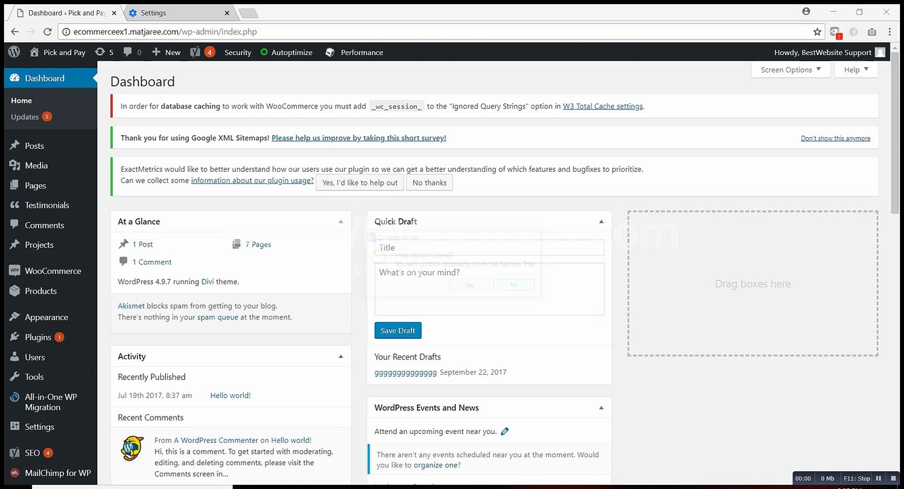This screenshot has height=489, width=904.
Task: Click the Plugins plug icon in sidebar
Action: click(x=14, y=337)
